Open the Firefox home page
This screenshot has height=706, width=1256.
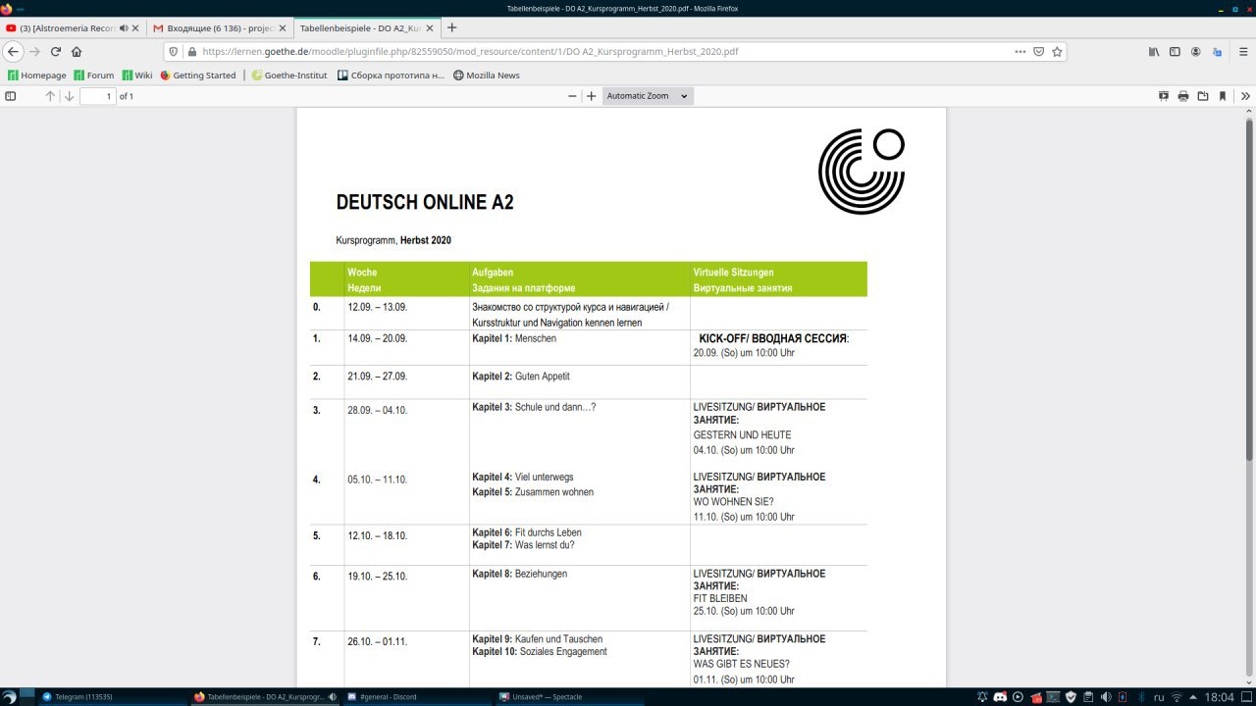click(x=77, y=51)
